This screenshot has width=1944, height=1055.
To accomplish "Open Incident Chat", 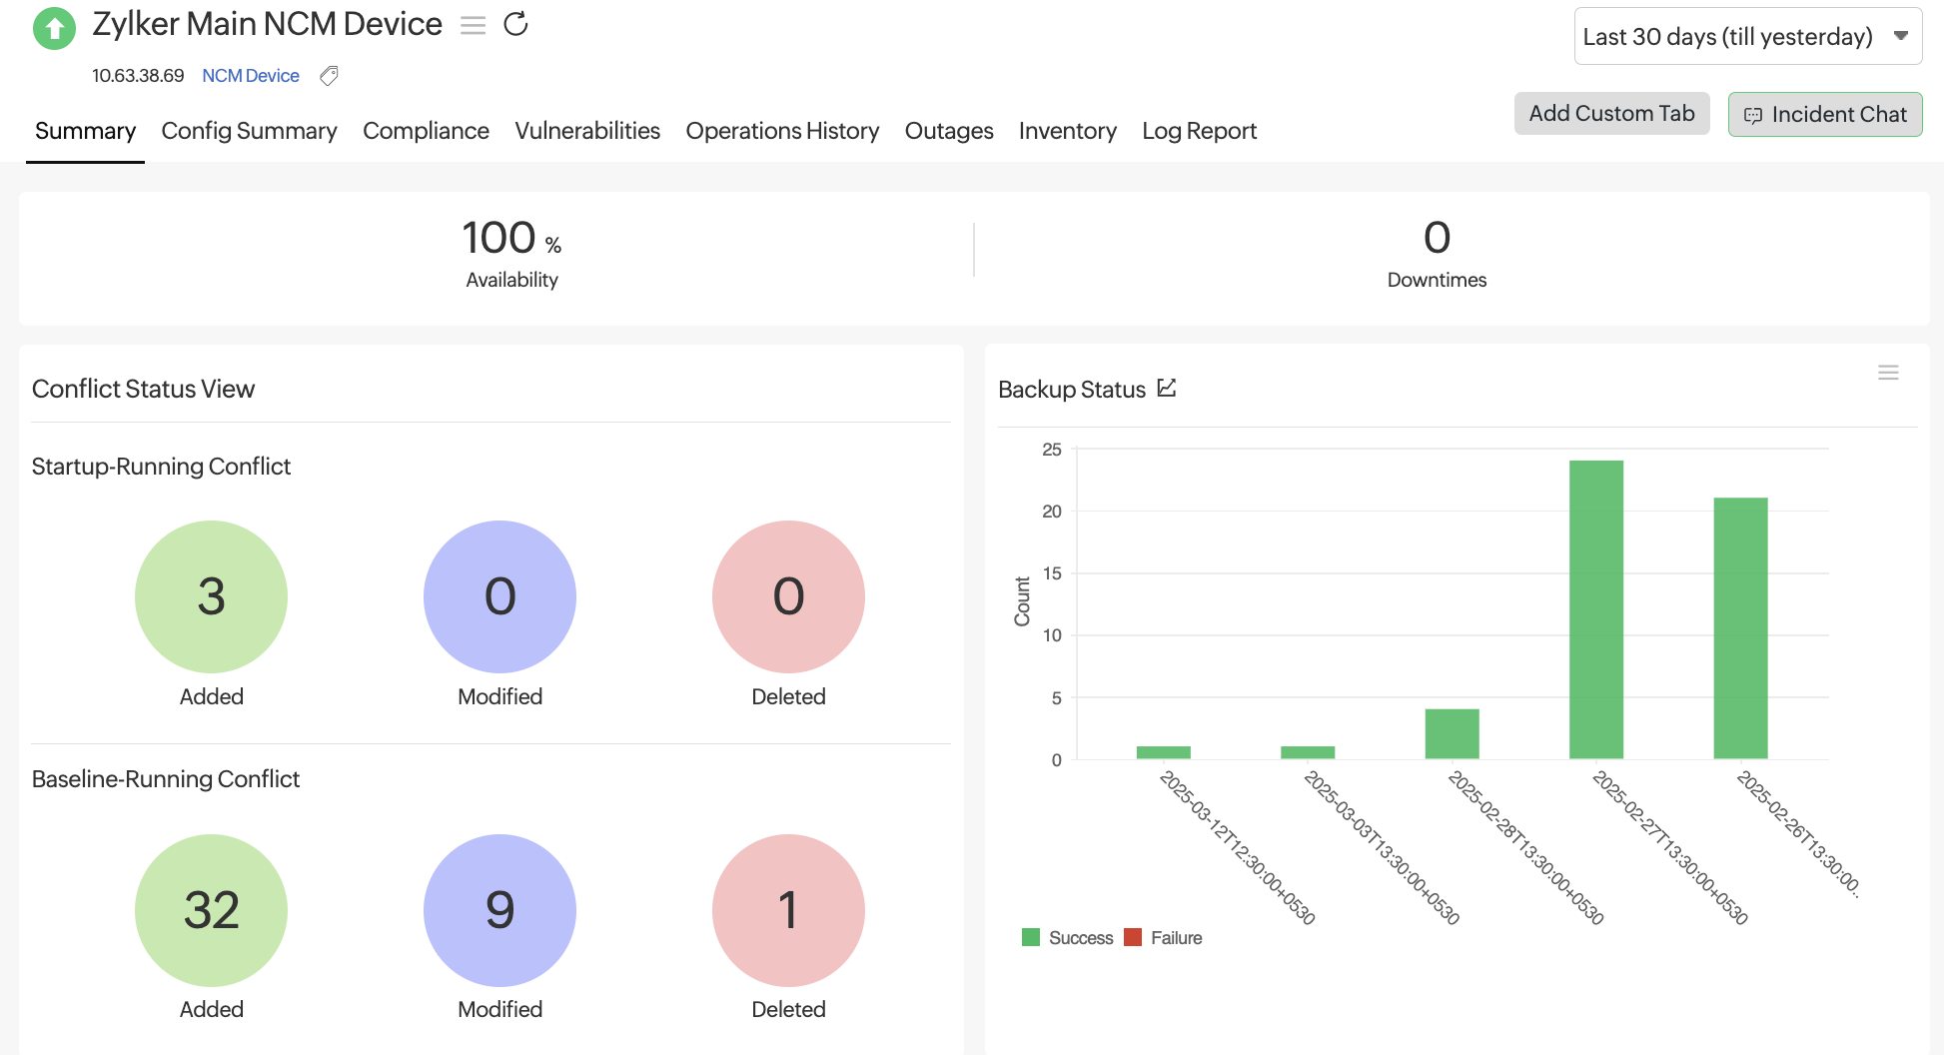I will (1824, 115).
